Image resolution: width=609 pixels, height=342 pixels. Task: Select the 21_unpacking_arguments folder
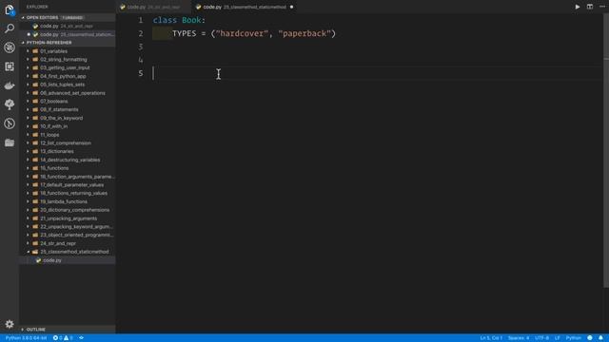[69, 218]
